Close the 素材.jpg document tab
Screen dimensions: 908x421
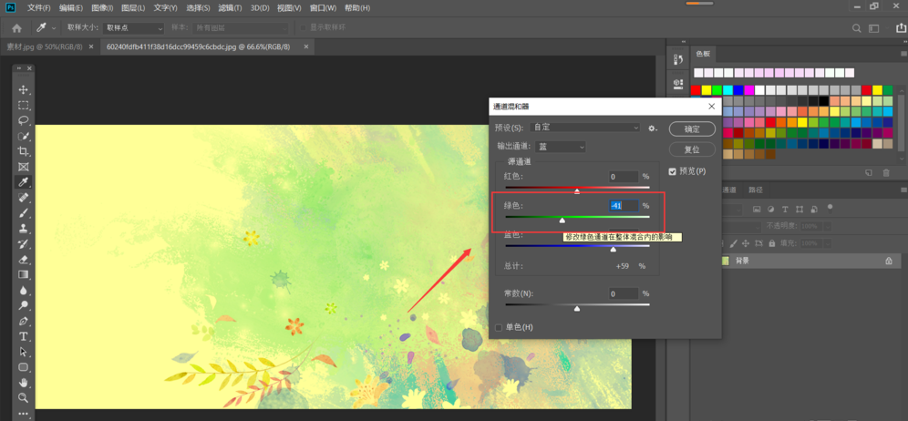pyautogui.click(x=91, y=46)
